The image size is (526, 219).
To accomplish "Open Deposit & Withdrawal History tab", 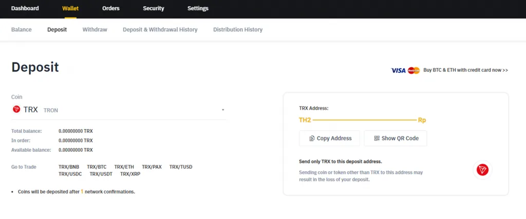I will pyautogui.click(x=160, y=29).
